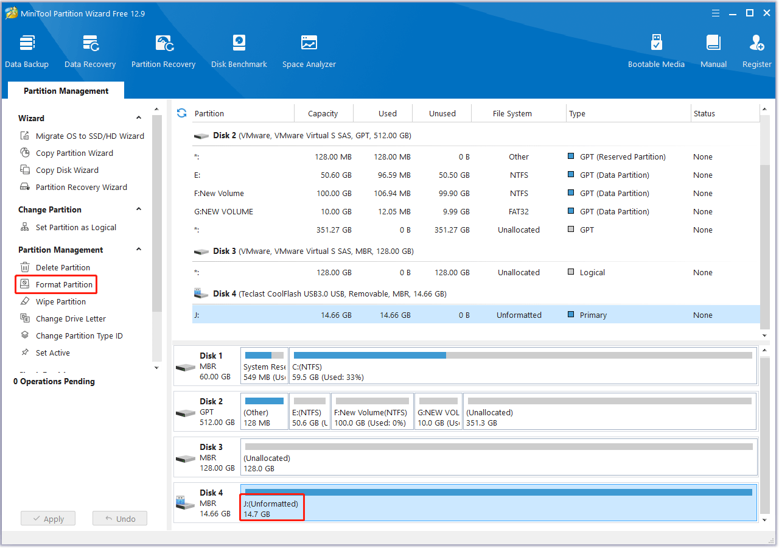Select the E: partition row
Viewport: 779px width, 548px height.
pyautogui.click(x=476, y=175)
